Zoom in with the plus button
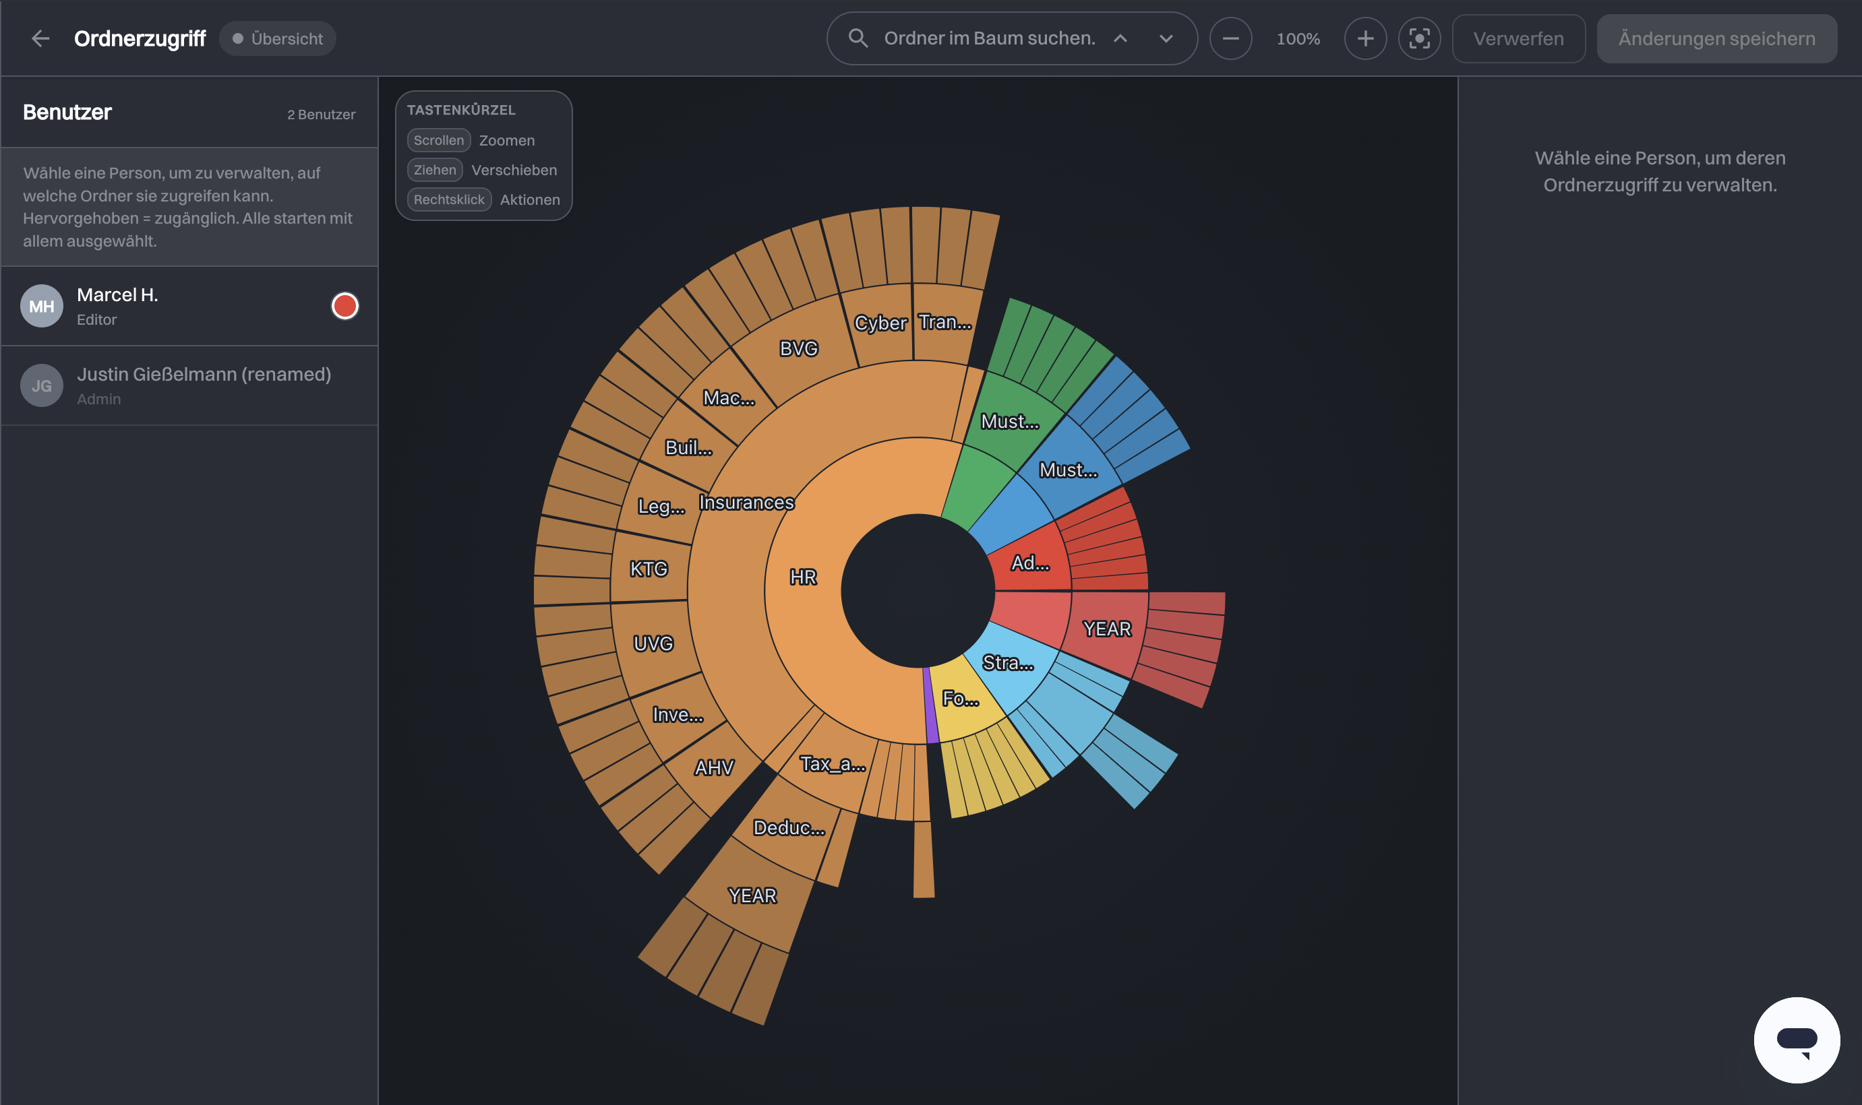Image resolution: width=1862 pixels, height=1105 pixels. 1365,38
